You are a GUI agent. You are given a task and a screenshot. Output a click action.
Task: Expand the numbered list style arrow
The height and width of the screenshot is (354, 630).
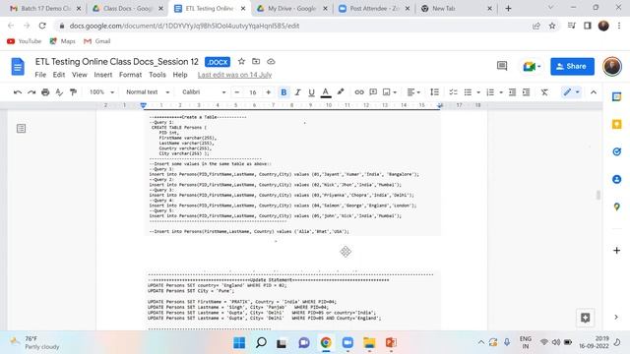[x=501, y=92]
